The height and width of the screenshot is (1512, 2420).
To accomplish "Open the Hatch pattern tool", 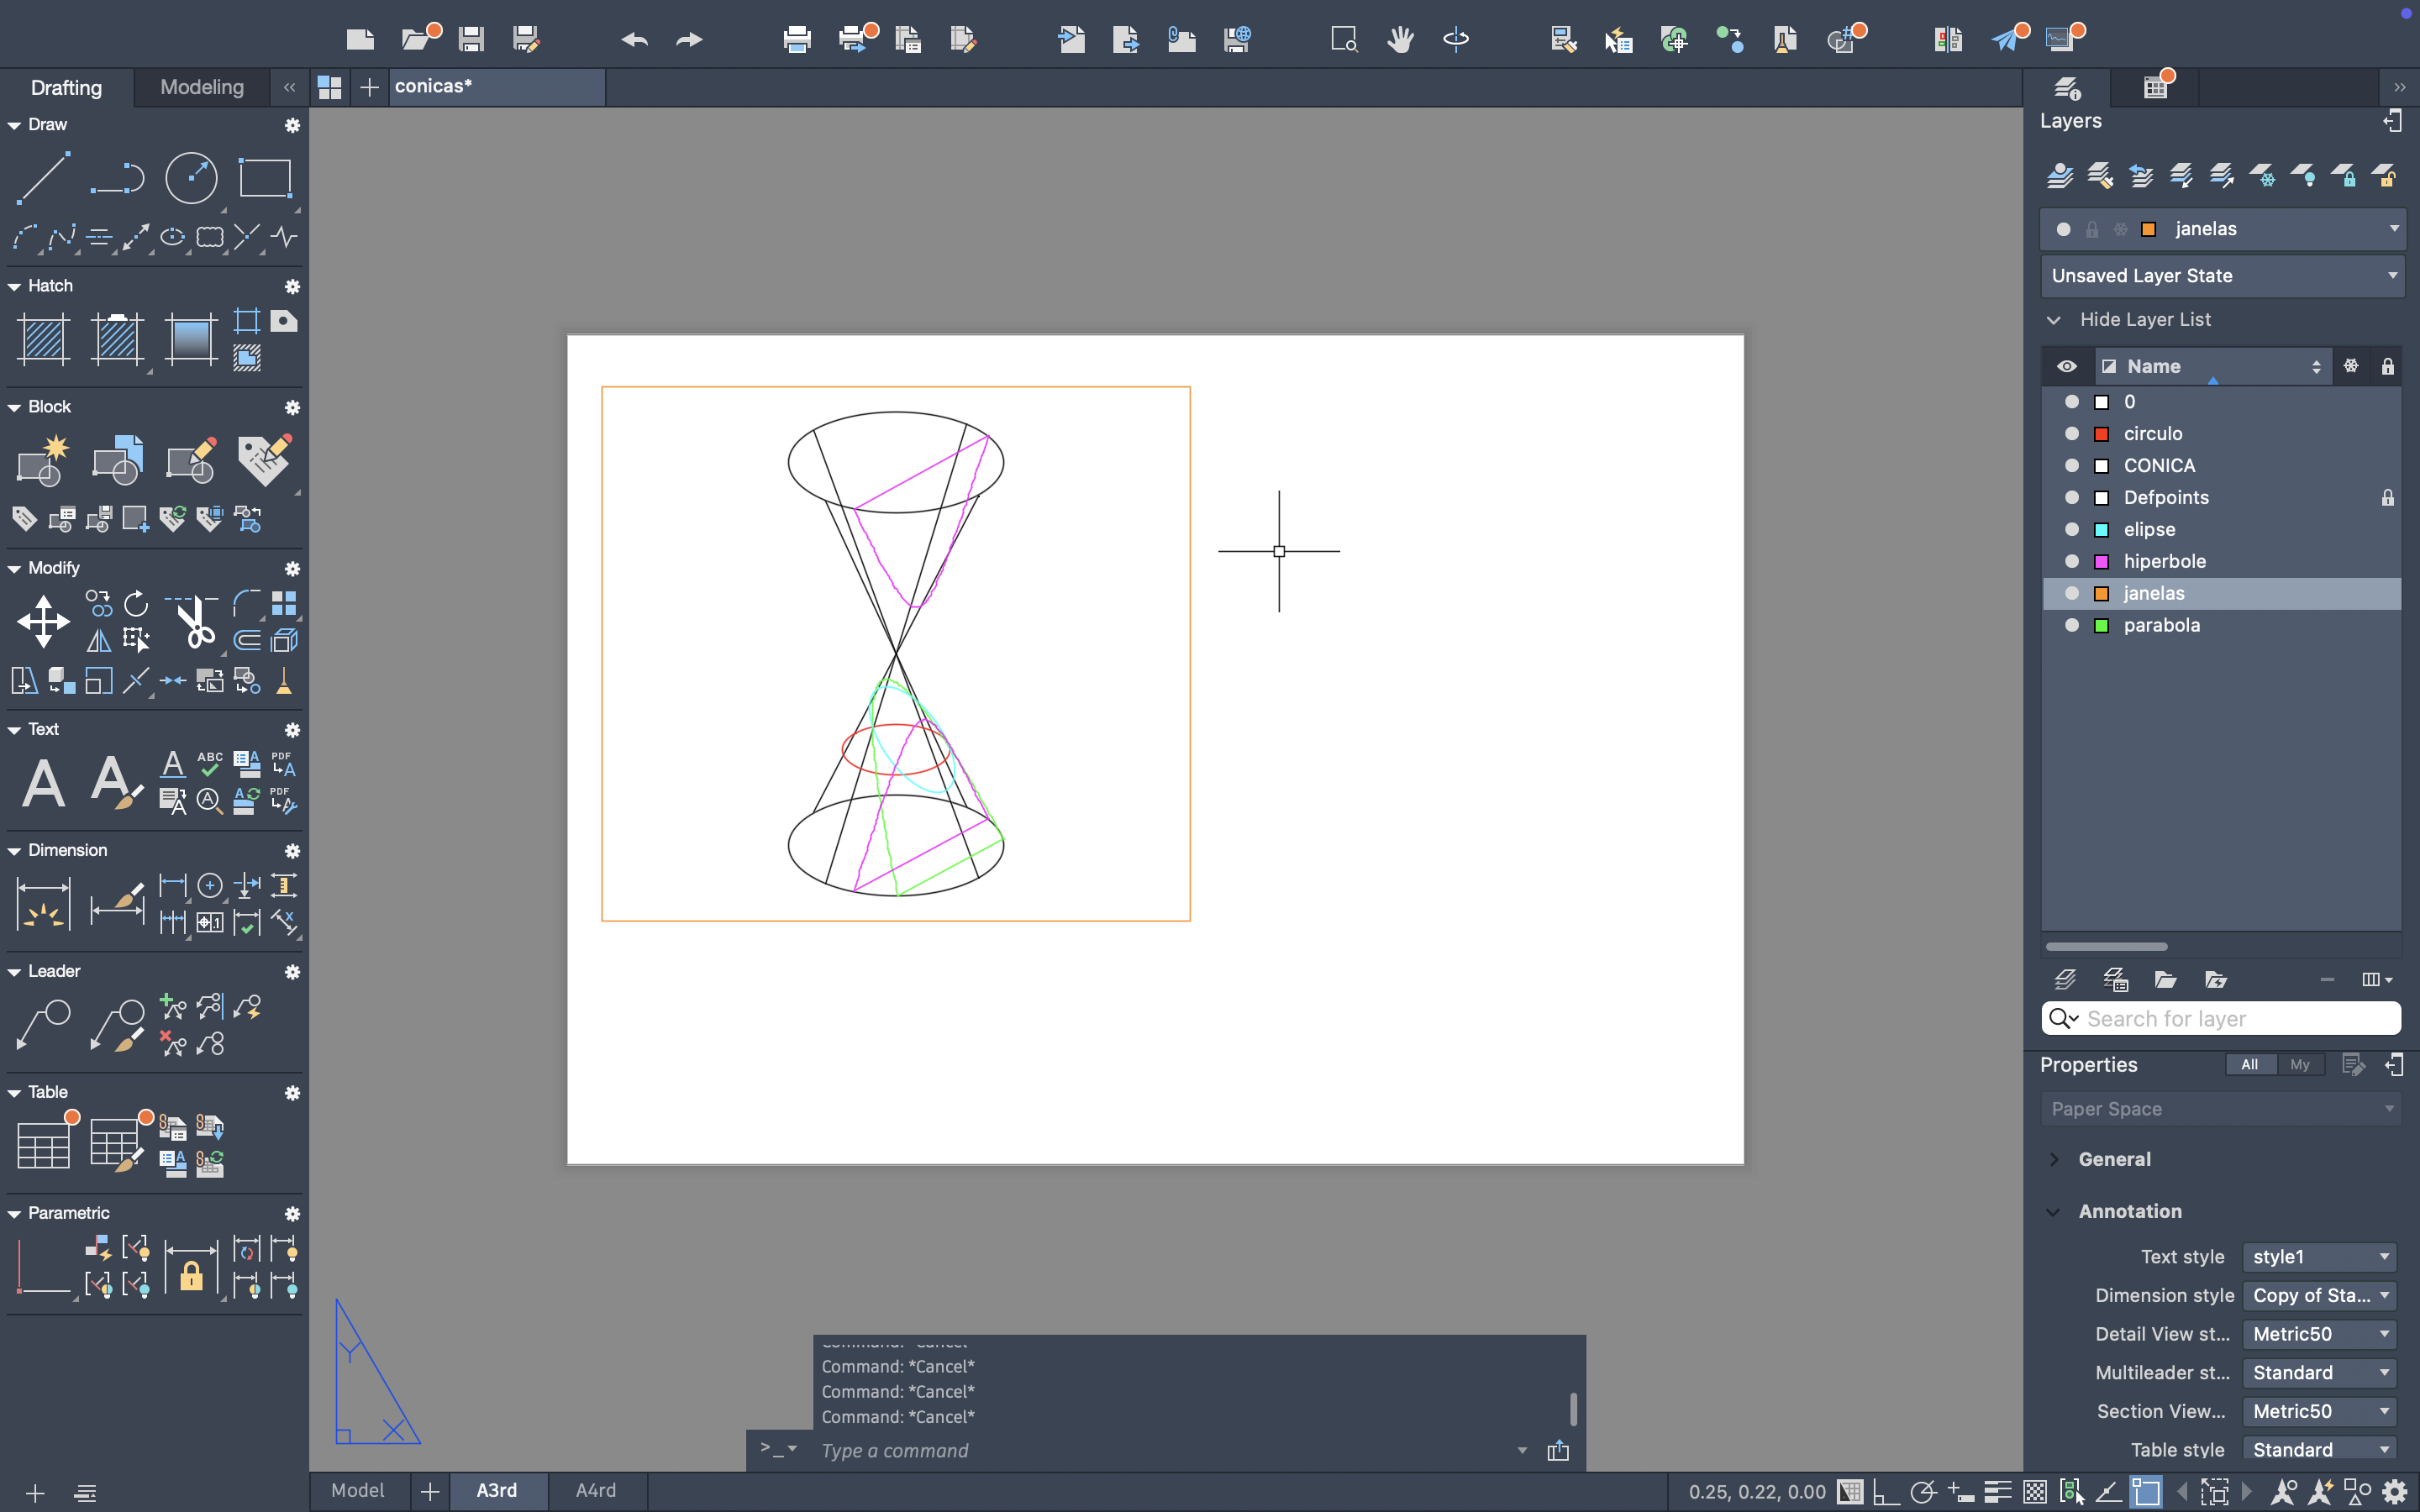I will (43, 338).
